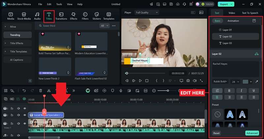
Task: Click the undo arrow in timeline toolbar
Action: (x=24, y=91)
